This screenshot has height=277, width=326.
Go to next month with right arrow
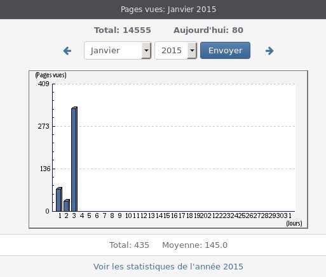coord(269,51)
